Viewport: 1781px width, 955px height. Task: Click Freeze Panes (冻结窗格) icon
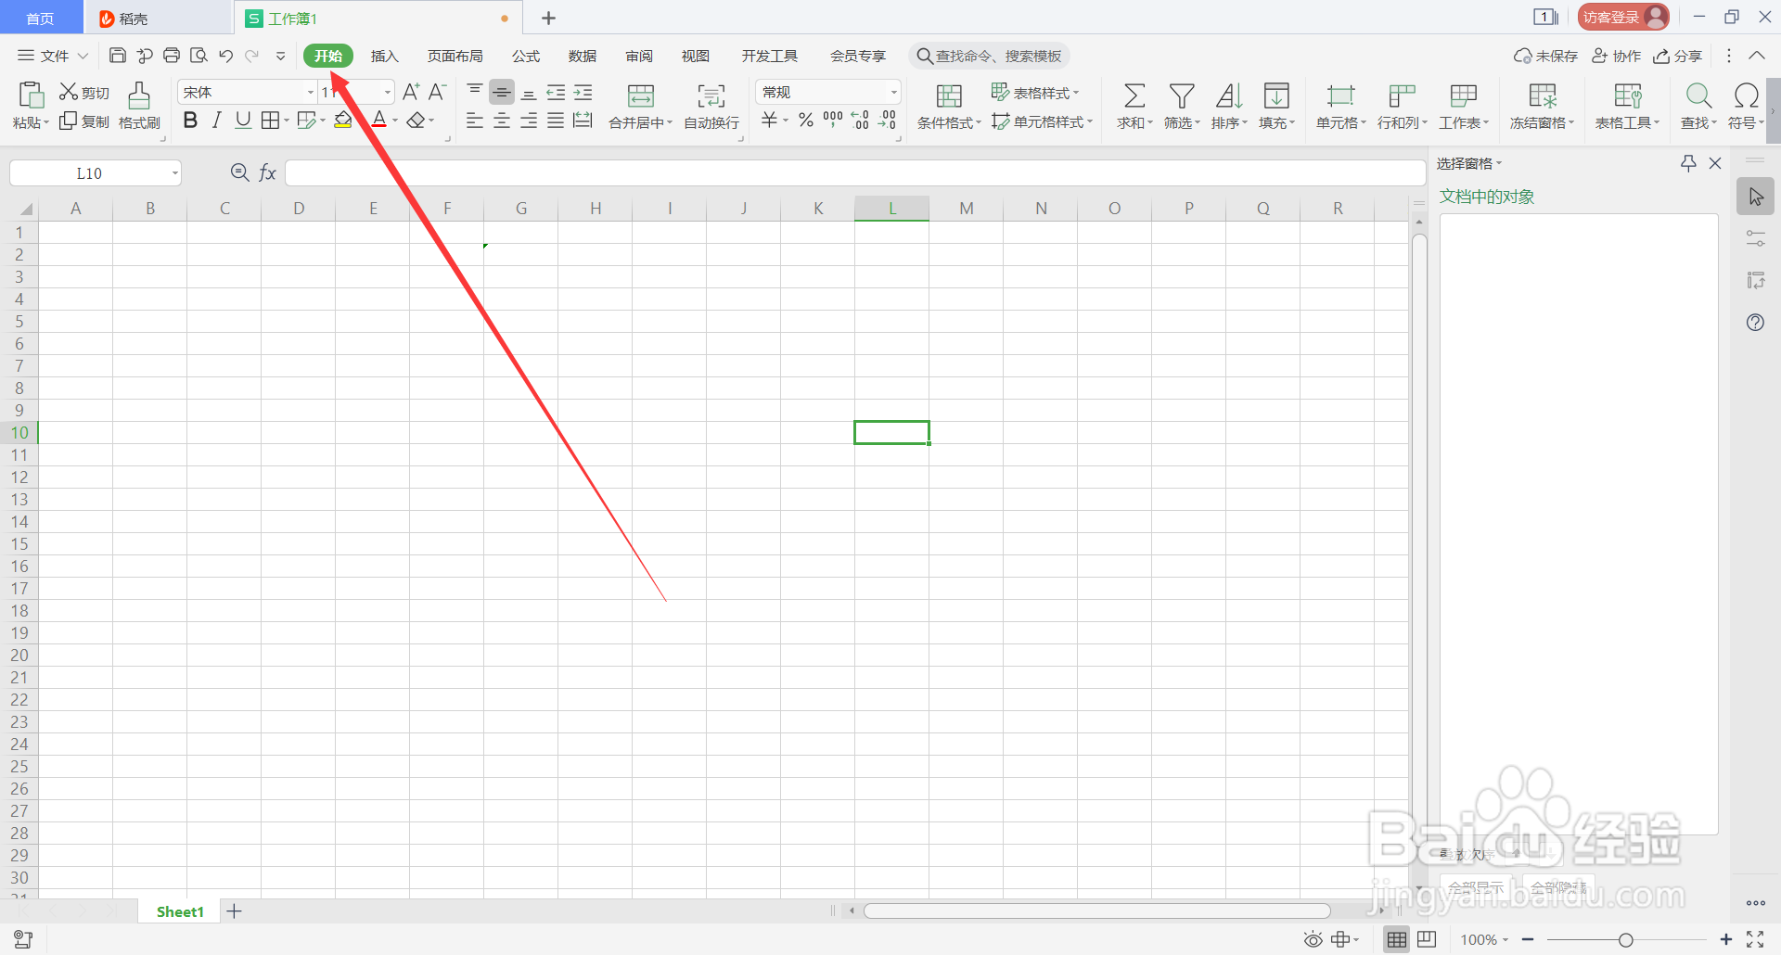pyautogui.click(x=1542, y=95)
